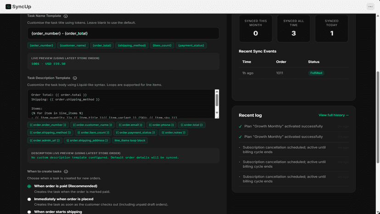Show info for Task Name Template
Screen dimensions: 380x214
pyautogui.click(x=66, y=16)
